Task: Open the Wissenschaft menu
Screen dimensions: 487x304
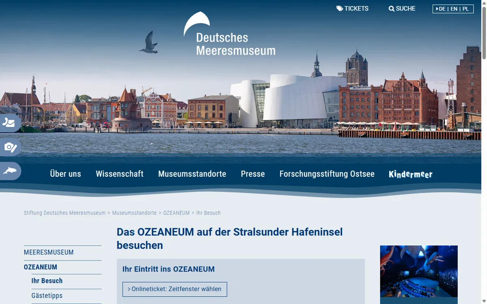Action: pos(120,174)
